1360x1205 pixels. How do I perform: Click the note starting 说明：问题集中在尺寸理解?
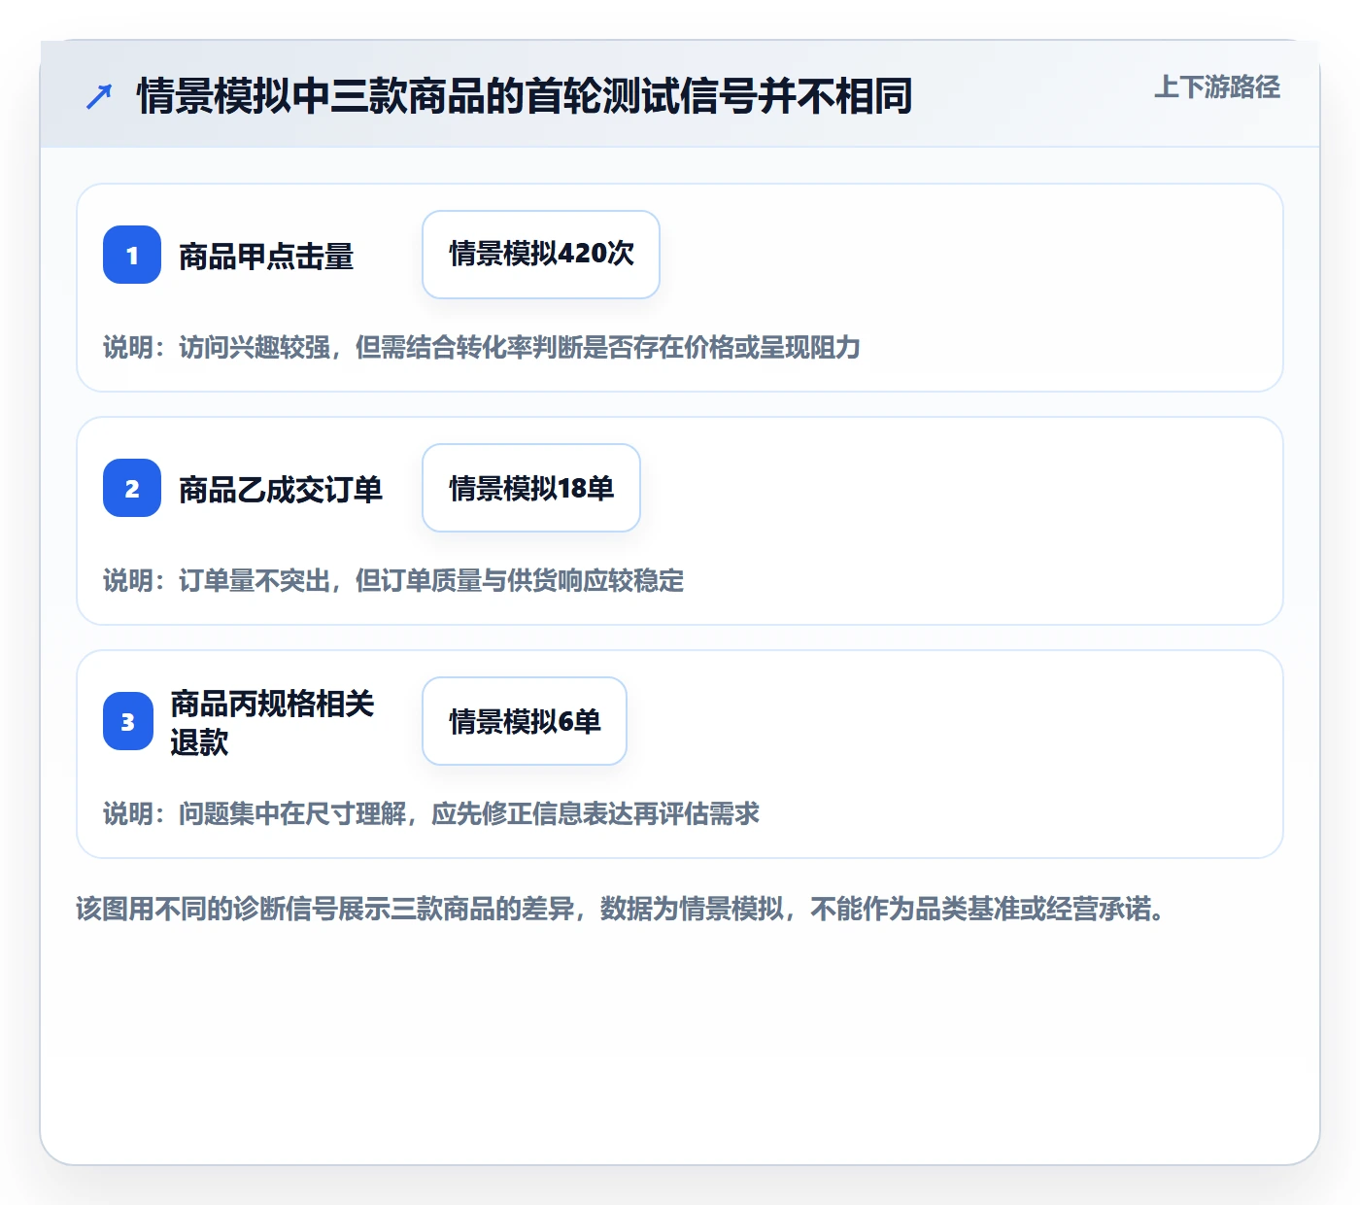point(431,813)
